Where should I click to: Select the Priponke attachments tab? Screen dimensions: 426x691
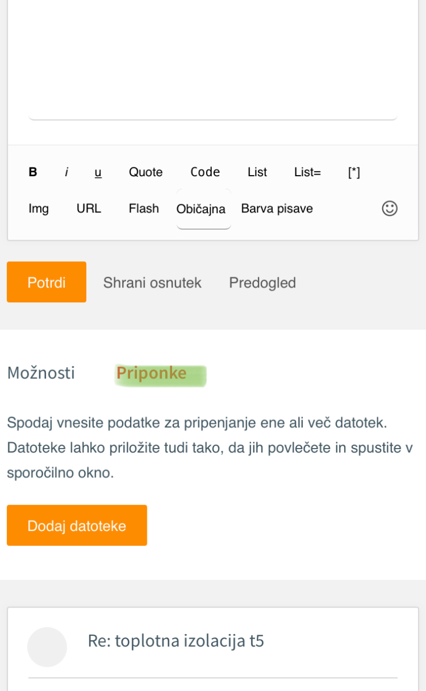pyautogui.click(x=151, y=373)
